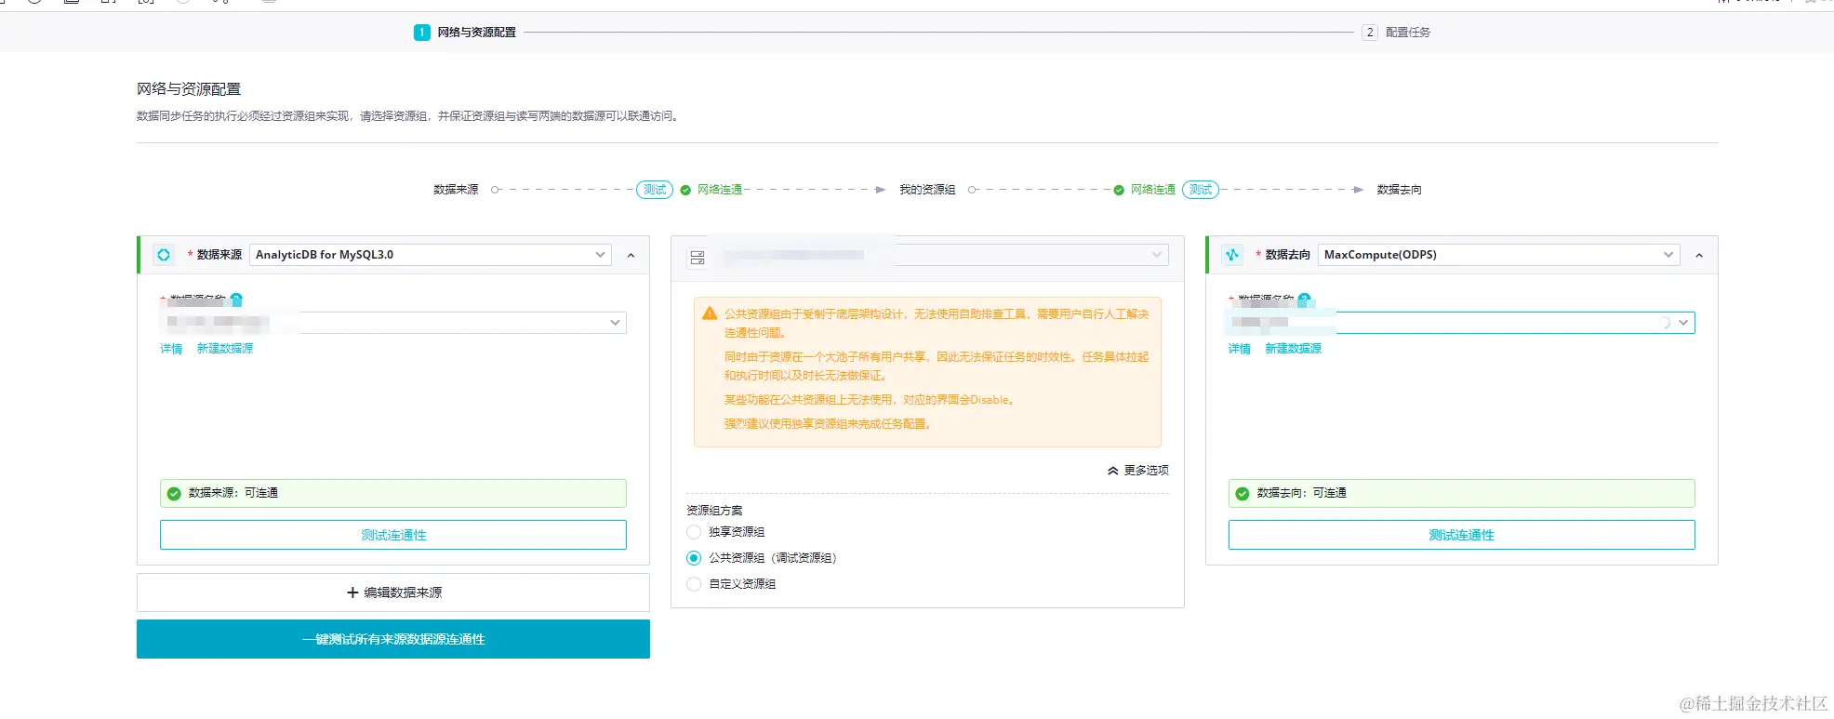Viewport: 1834px width, 719px height.
Task: Collapse the 数据来源 panel with chevron
Action: pos(631,255)
